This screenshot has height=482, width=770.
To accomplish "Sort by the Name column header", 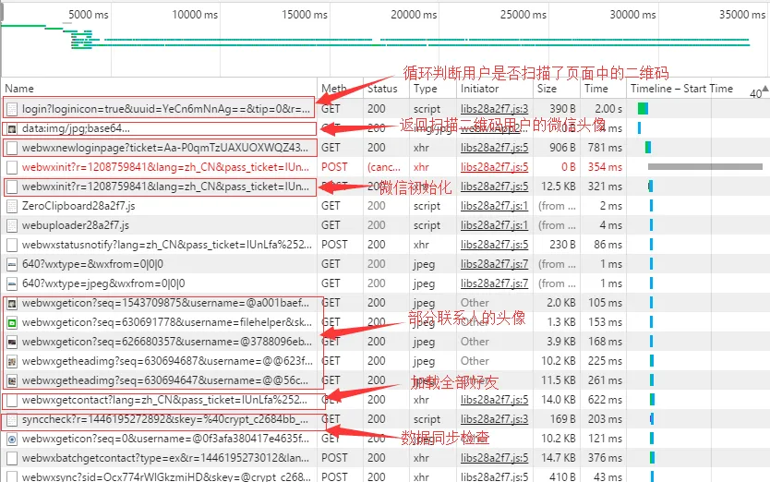I will (19, 89).
